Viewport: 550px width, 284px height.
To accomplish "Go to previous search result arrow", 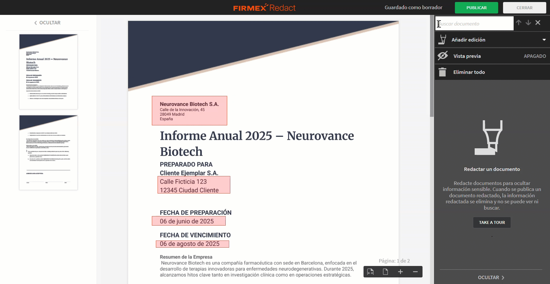I will 518,23.
